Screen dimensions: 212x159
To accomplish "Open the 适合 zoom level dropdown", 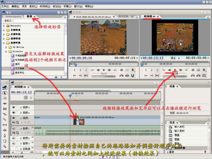I will (179, 58).
